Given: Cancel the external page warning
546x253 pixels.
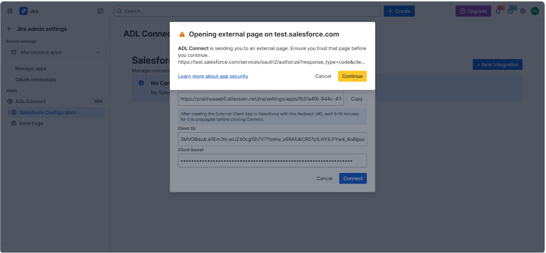Looking at the screenshot, I should 323,76.
